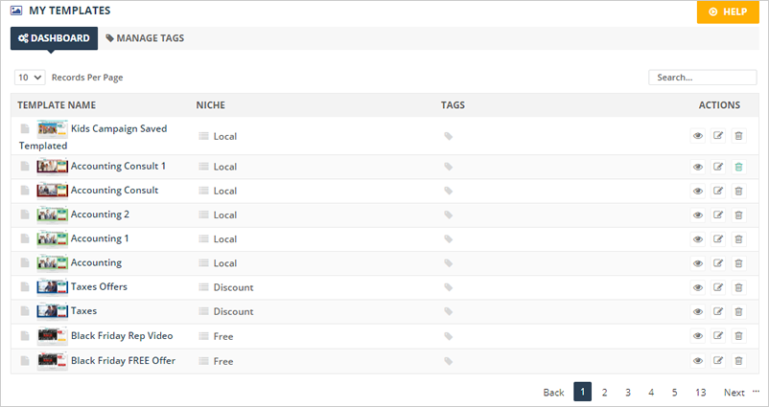This screenshot has width=769, height=407.
Task: Edit the Accounting Consult 1 template
Action: [x=718, y=167]
